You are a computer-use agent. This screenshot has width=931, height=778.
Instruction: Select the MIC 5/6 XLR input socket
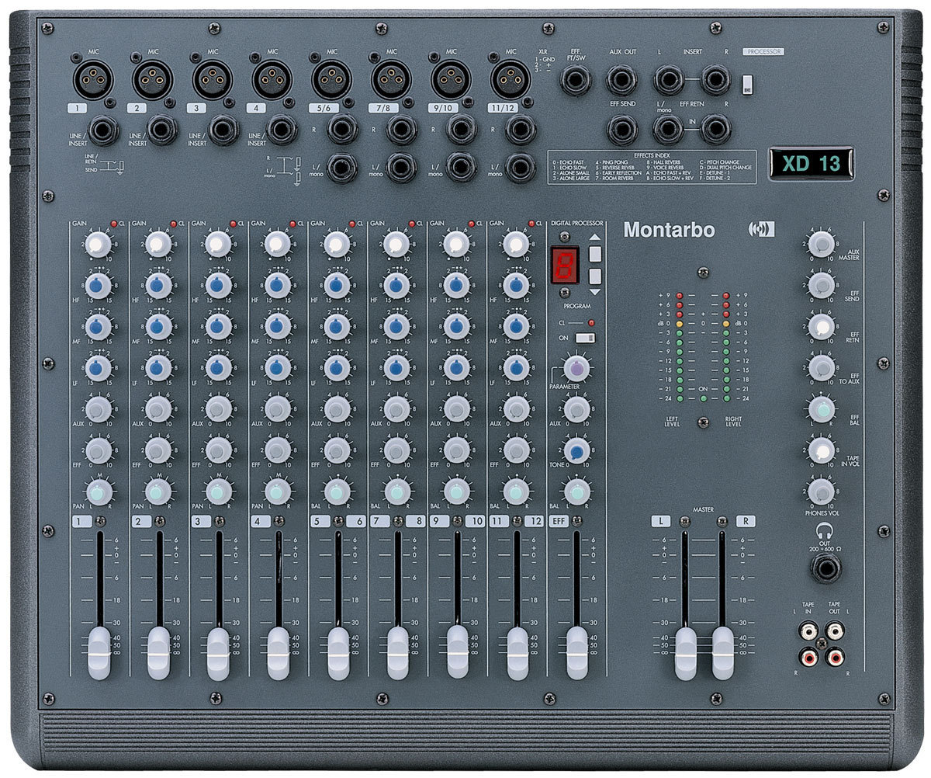(332, 79)
